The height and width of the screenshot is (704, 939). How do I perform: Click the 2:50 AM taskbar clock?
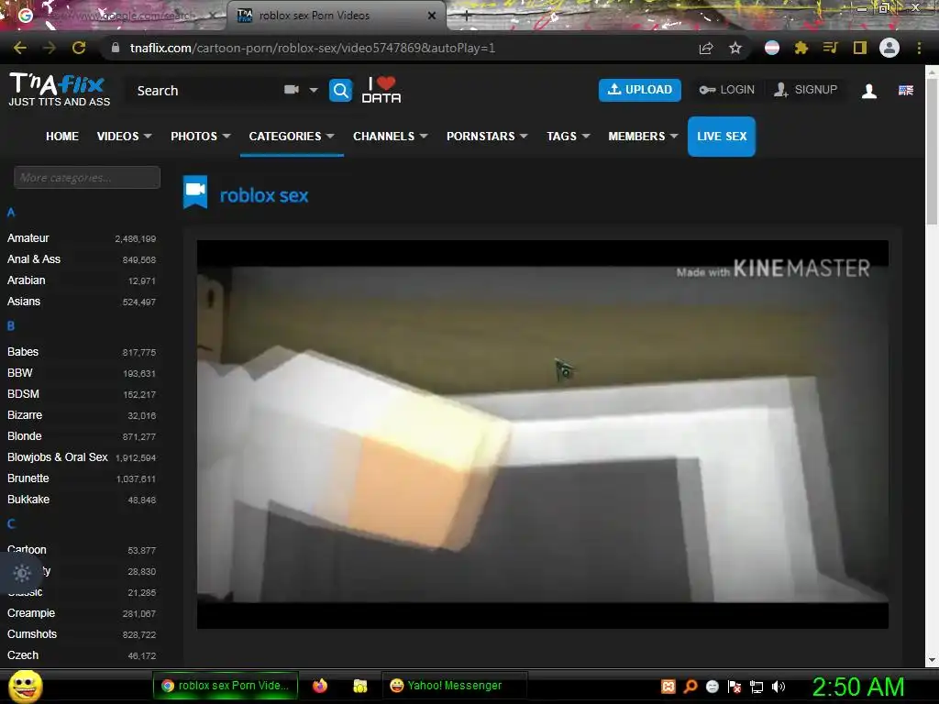857,687
